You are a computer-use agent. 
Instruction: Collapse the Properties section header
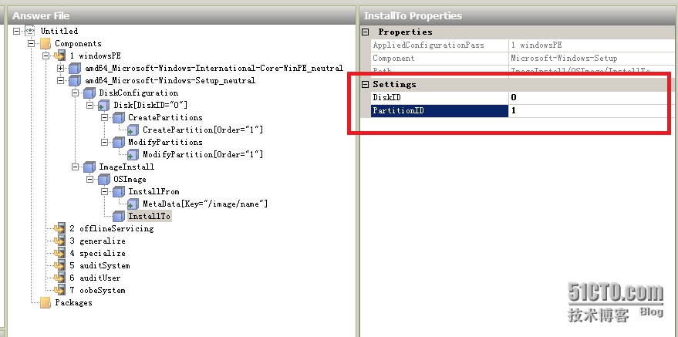tap(366, 32)
